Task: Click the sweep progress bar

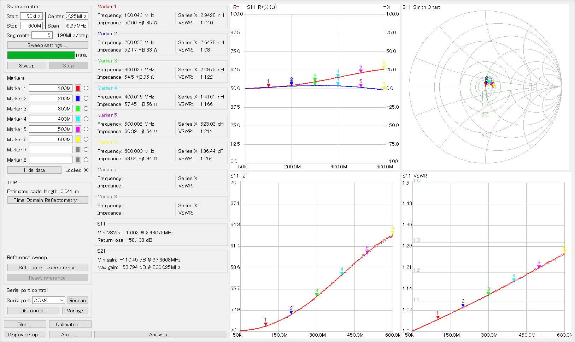Action: (x=41, y=55)
